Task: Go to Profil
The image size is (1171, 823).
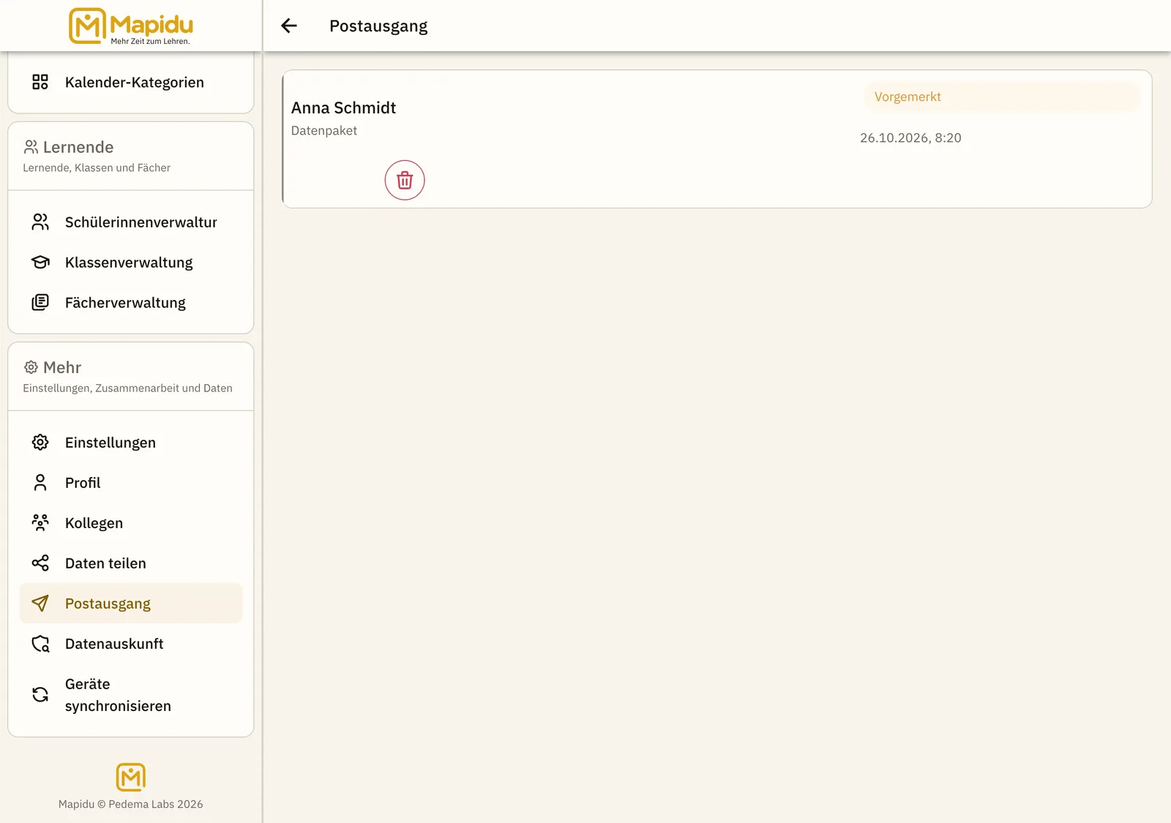Action: 131,482
